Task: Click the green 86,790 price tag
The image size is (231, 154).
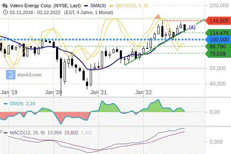Action: tap(218, 47)
